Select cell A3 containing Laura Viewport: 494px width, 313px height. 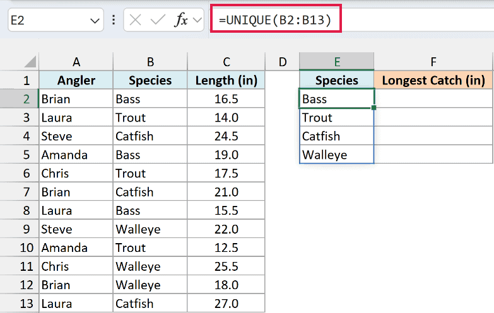coord(76,118)
